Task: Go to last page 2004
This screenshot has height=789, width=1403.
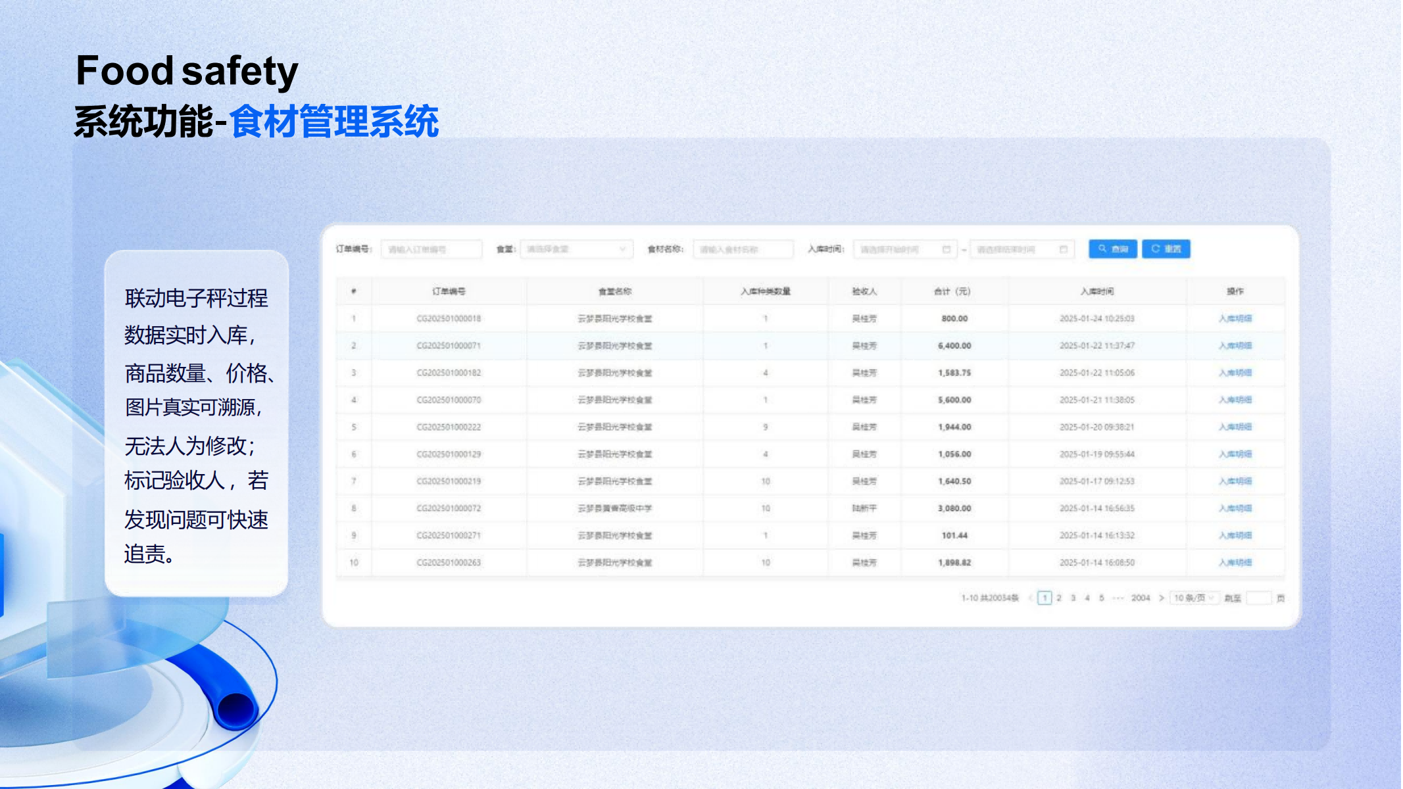Action: (1140, 598)
